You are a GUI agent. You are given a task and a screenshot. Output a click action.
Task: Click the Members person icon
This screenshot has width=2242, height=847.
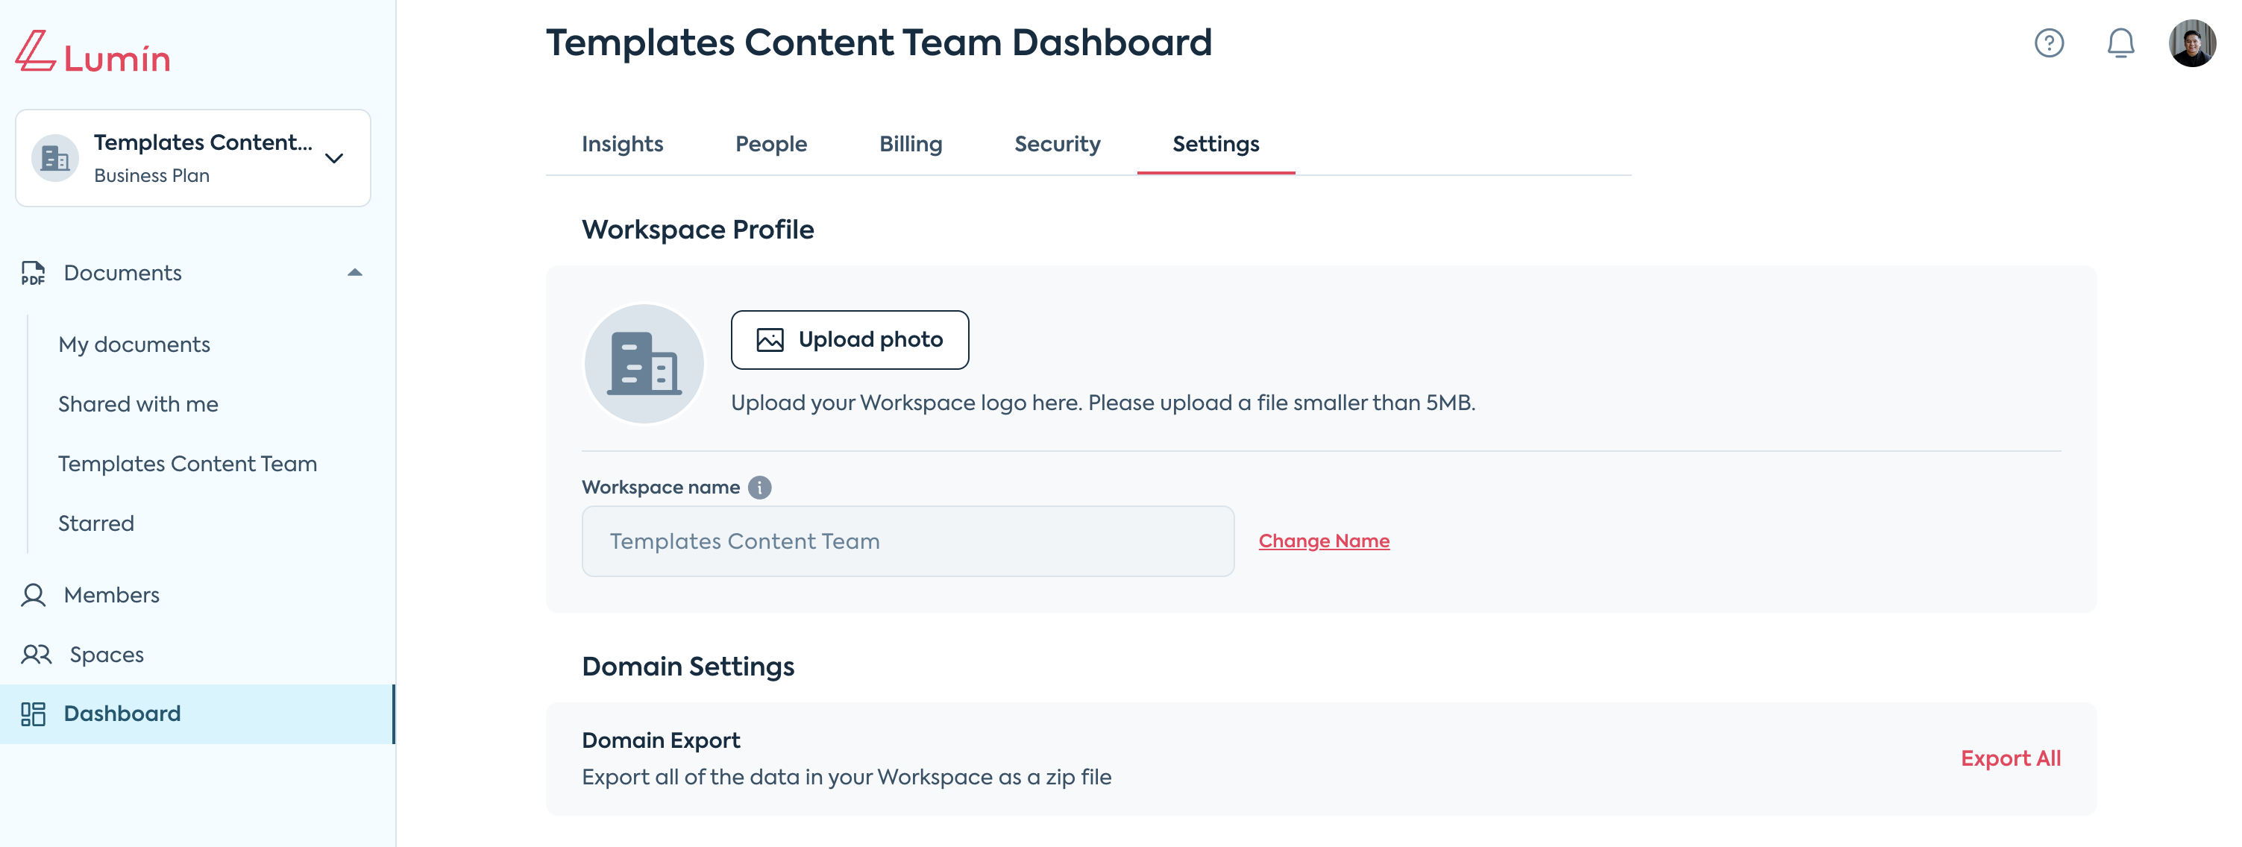(x=34, y=596)
